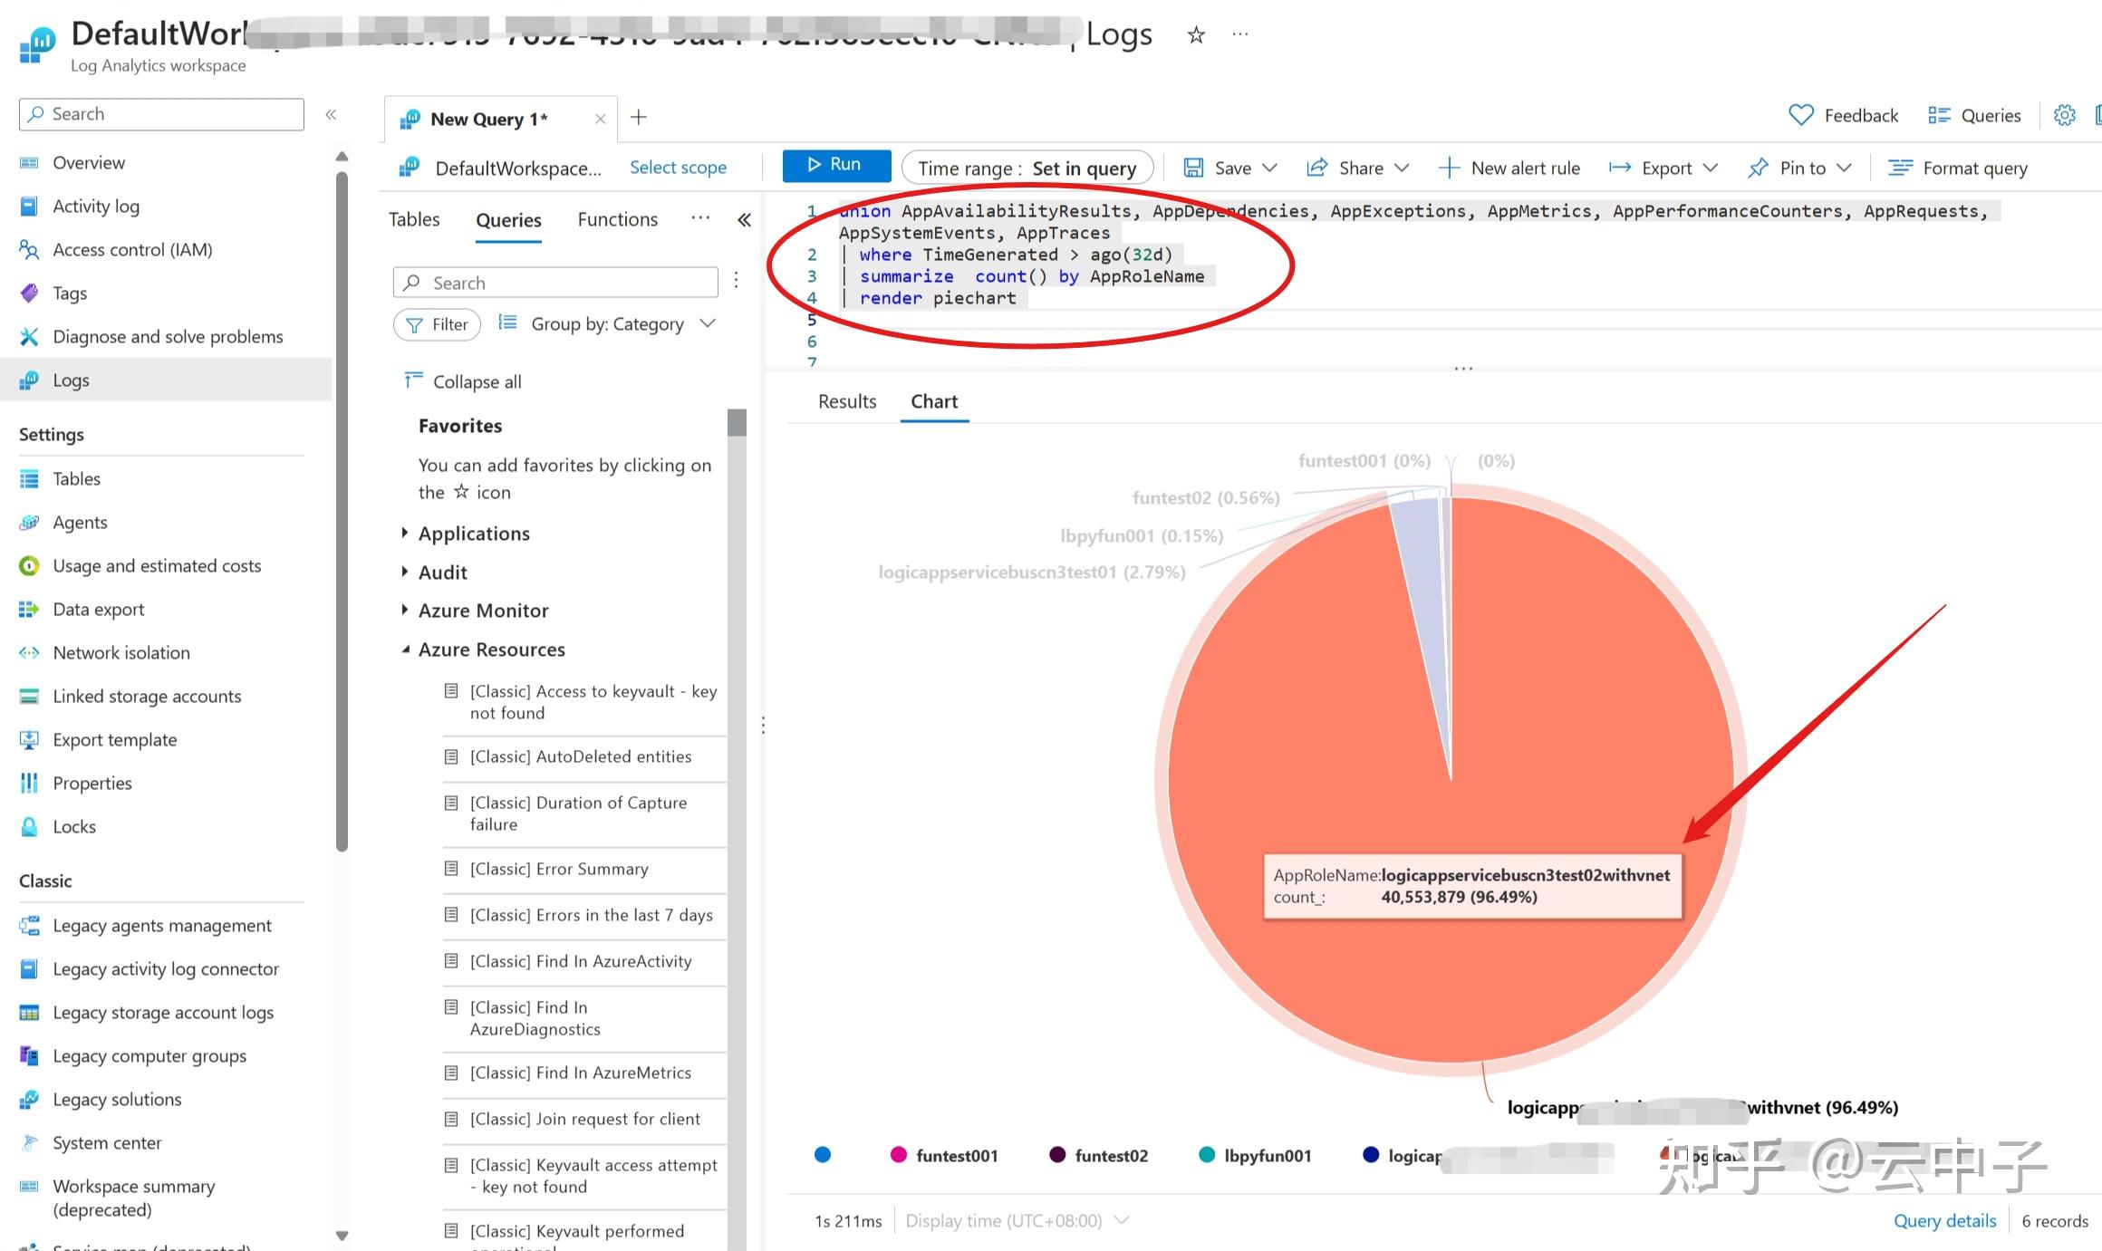Select Logs in the sidebar
2102x1251 pixels.
(71, 380)
